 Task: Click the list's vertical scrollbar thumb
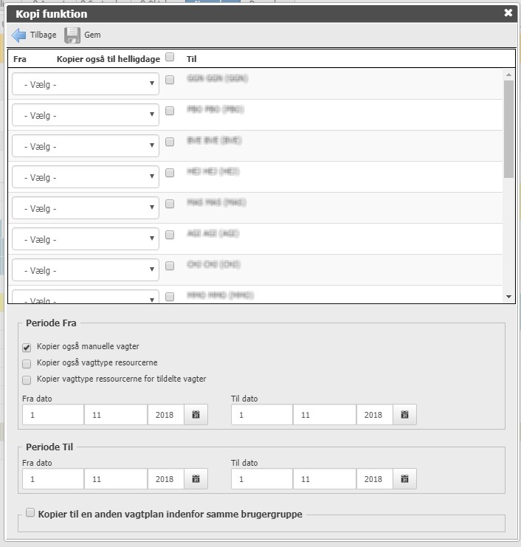click(x=508, y=129)
